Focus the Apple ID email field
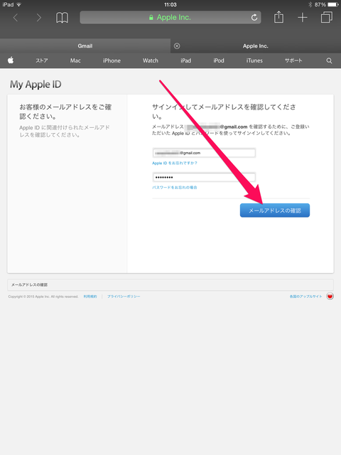 (204, 153)
